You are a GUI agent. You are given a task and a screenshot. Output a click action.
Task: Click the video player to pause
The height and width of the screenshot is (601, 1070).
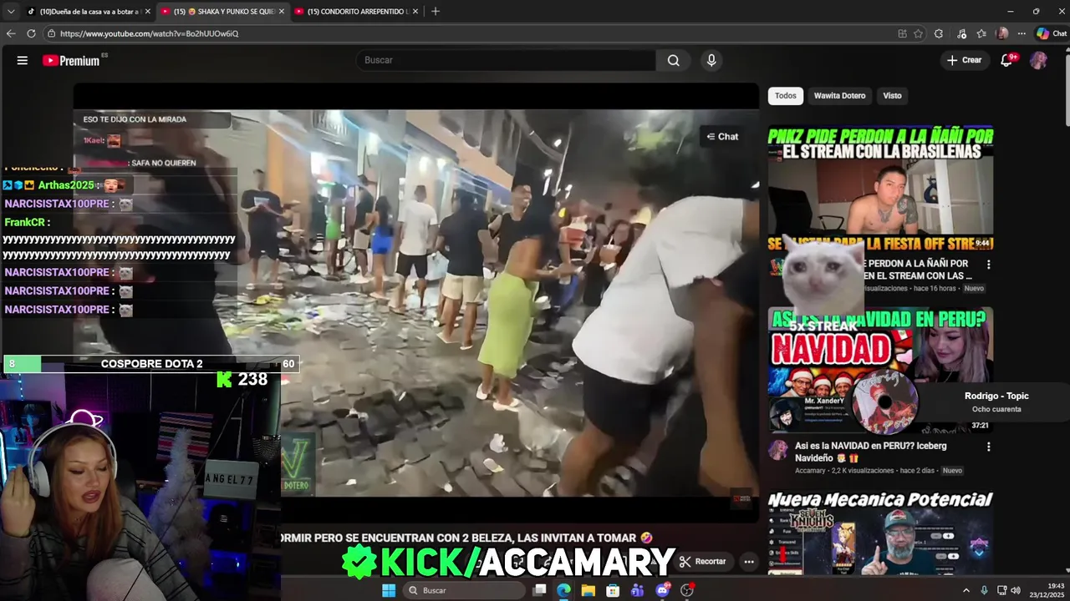click(415, 302)
